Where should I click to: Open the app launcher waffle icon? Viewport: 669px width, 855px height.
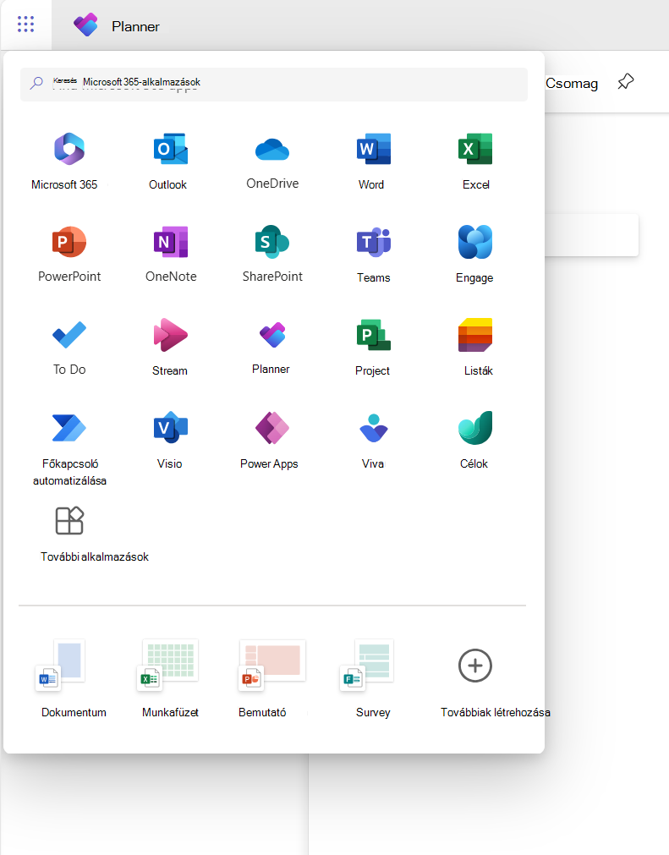pos(25,24)
